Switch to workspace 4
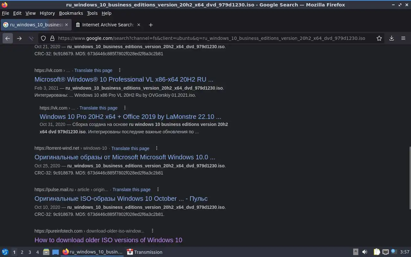This screenshot has width=411, height=257. [37, 252]
